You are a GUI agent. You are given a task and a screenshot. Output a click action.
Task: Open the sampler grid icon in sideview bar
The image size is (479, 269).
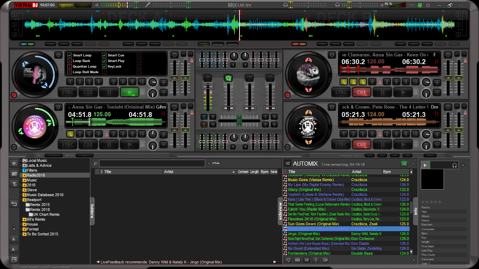pos(297,260)
